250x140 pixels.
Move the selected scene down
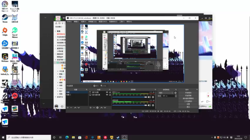click(79, 108)
